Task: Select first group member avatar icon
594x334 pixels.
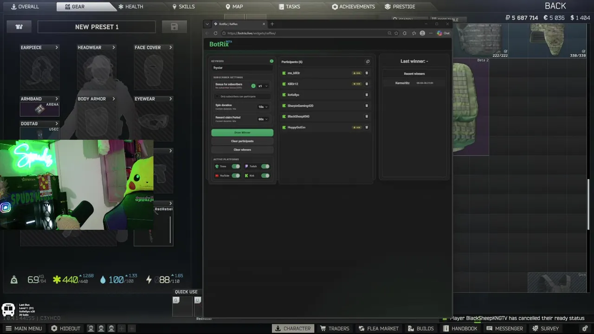Action: click(x=91, y=328)
